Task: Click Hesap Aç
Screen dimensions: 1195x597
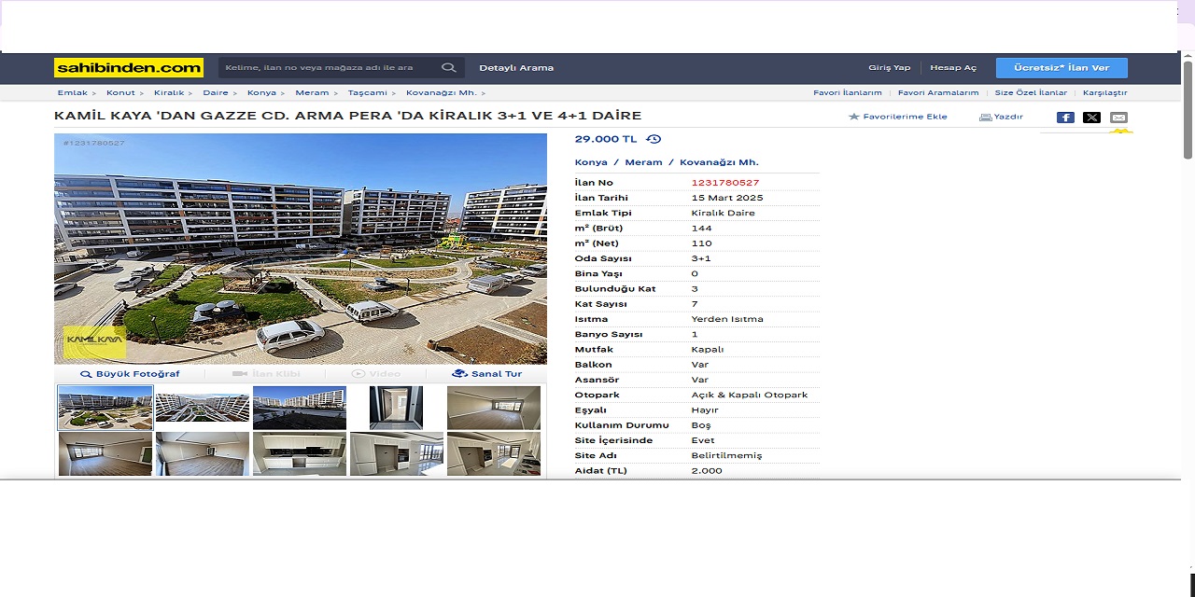Action: point(953,67)
